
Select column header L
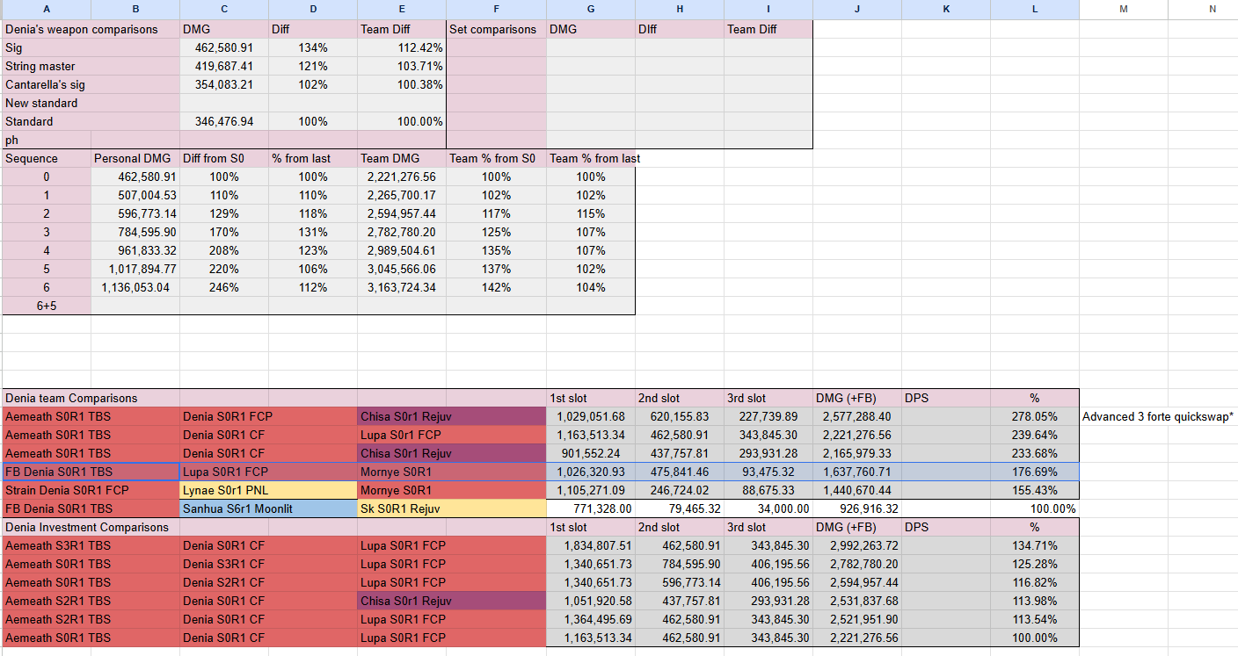click(1035, 10)
